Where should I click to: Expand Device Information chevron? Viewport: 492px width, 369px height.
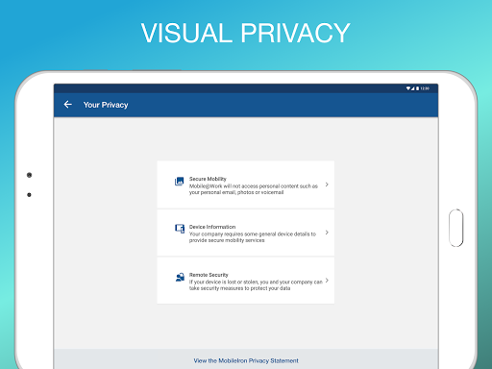click(x=327, y=233)
